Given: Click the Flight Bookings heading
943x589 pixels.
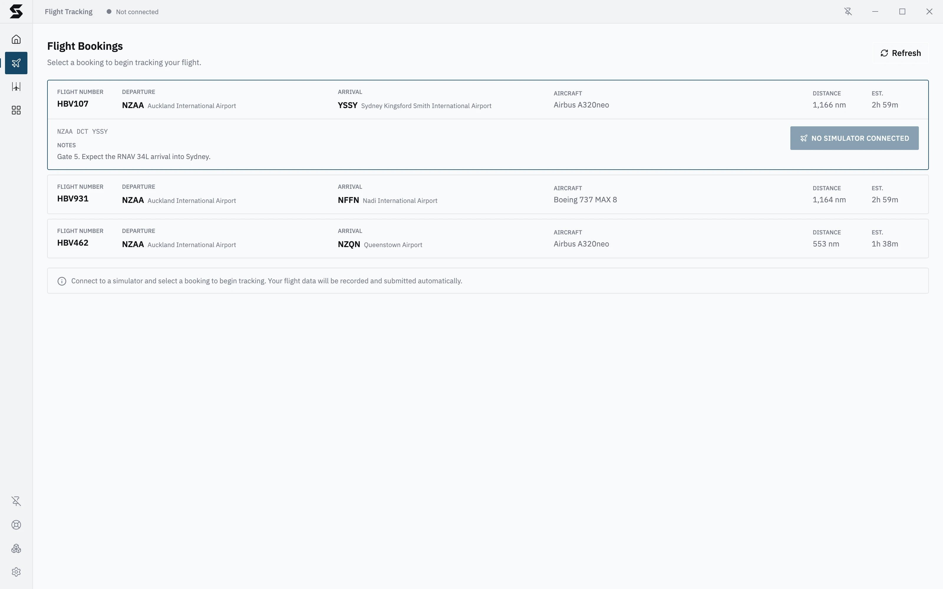Looking at the screenshot, I should (85, 46).
